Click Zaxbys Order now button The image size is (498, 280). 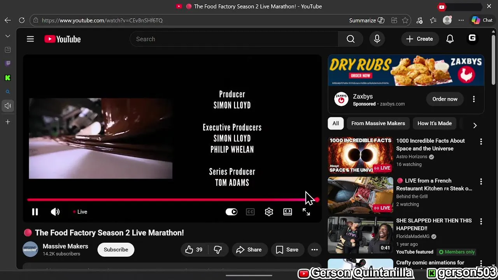tap(445, 99)
